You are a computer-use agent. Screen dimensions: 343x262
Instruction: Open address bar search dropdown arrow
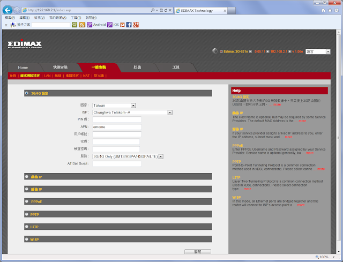coord(157,10)
